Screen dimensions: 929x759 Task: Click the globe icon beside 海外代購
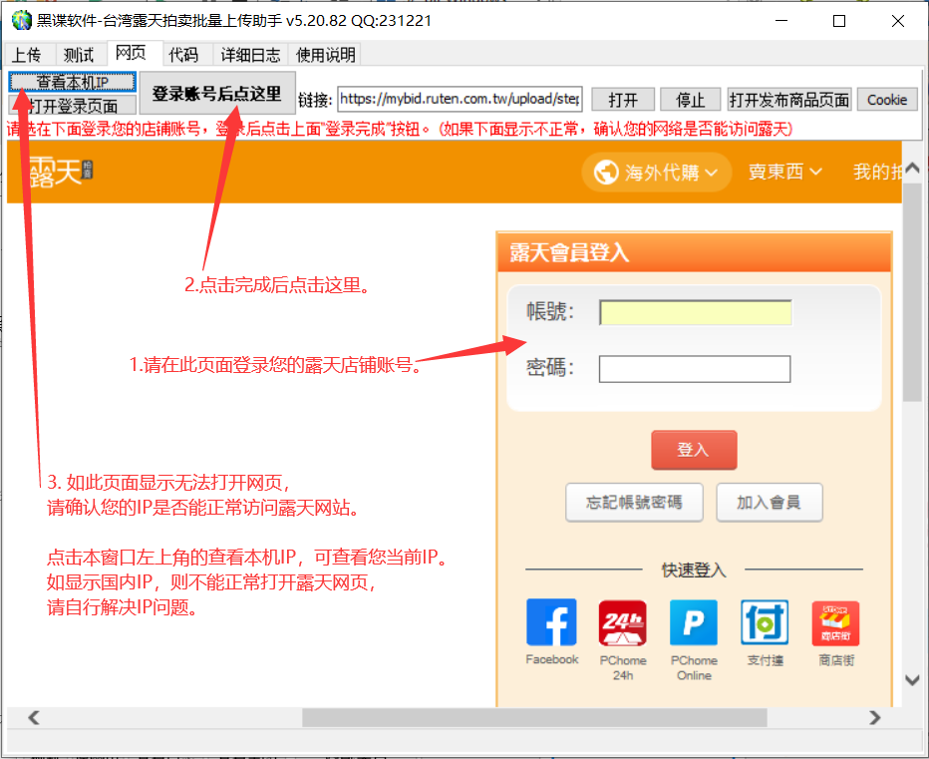tap(605, 173)
